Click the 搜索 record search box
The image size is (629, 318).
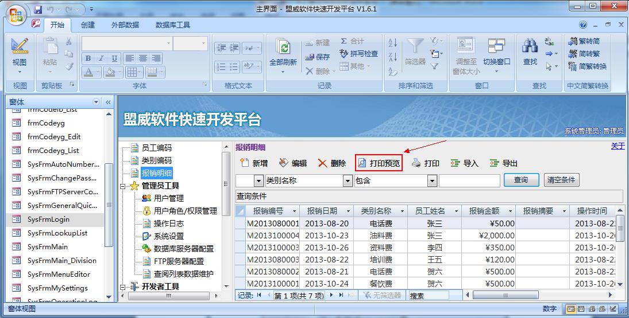coord(428,296)
